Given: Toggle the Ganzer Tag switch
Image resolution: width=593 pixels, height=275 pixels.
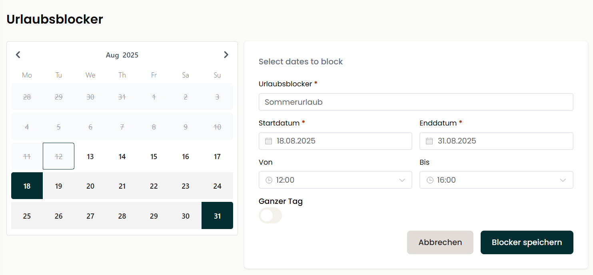Looking at the screenshot, I should point(270,215).
